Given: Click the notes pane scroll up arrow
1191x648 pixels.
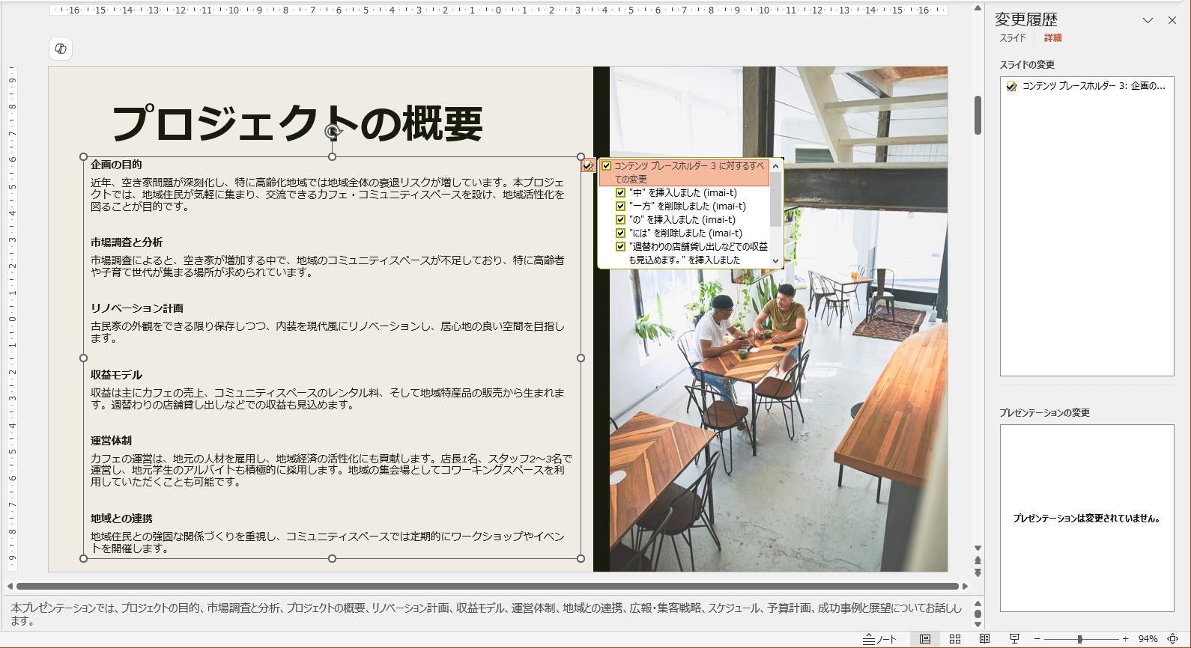Looking at the screenshot, I should 978,604.
